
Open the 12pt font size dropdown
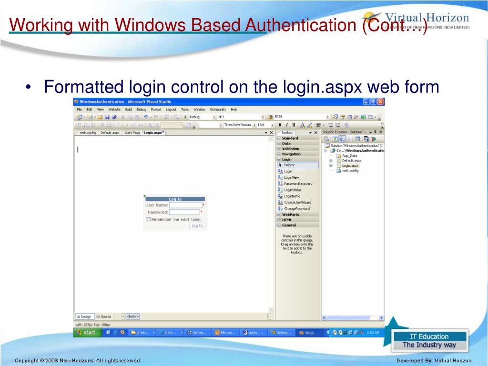(x=272, y=125)
